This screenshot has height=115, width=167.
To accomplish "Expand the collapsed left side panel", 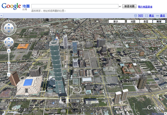I will (1, 16).
